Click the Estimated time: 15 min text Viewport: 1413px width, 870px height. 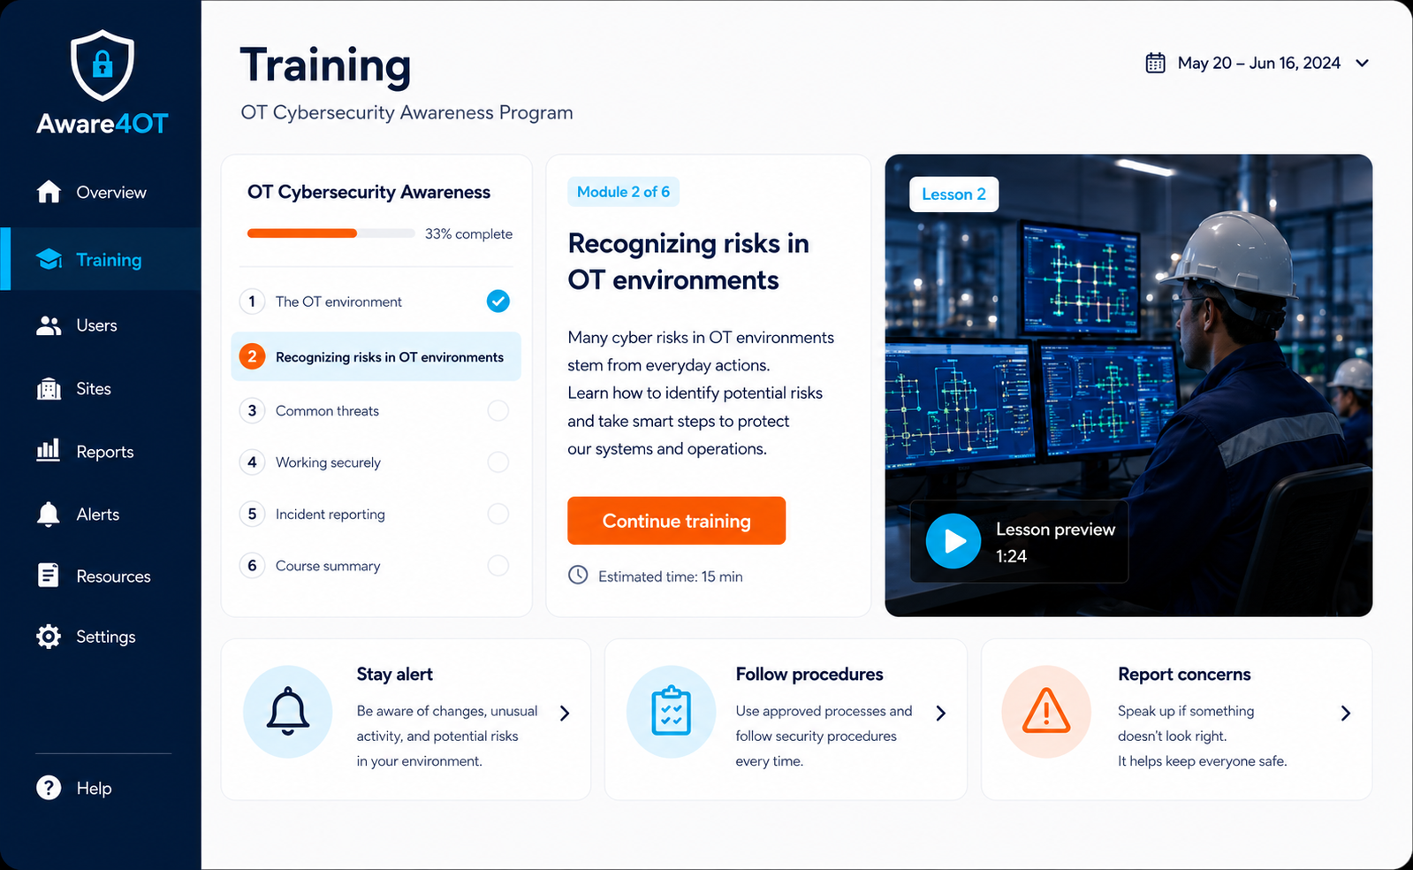coord(670,576)
